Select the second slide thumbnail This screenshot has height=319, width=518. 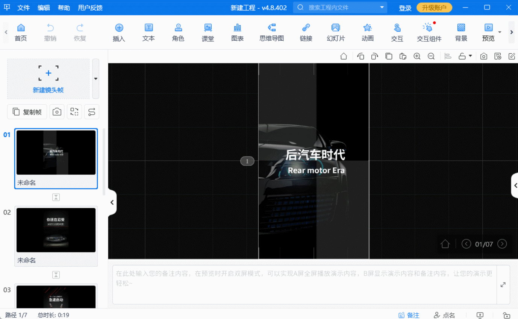point(56,230)
